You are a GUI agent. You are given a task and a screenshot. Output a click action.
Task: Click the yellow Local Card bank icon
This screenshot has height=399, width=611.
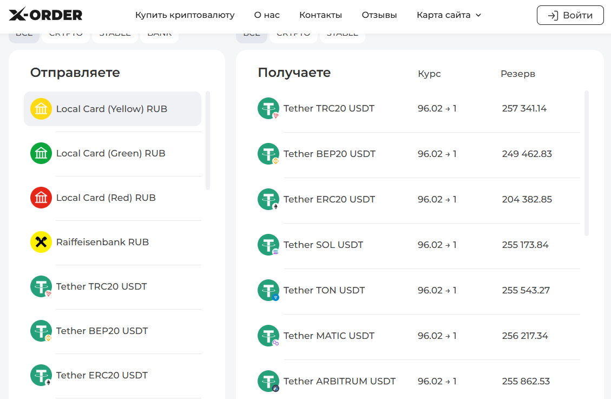tap(41, 109)
